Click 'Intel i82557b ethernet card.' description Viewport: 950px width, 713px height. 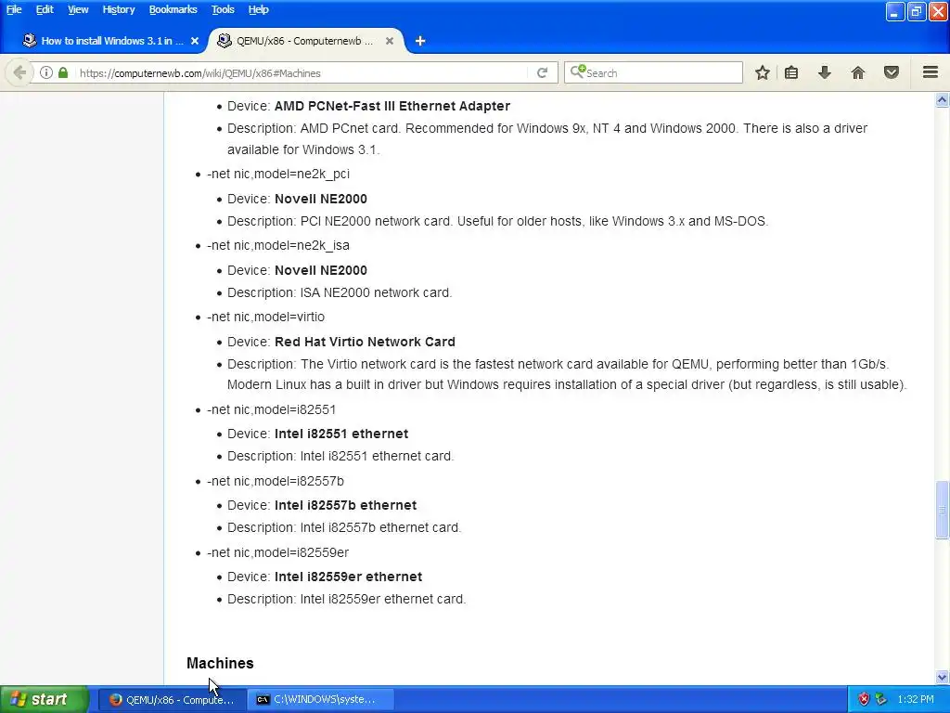pyautogui.click(x=380, y=528)
